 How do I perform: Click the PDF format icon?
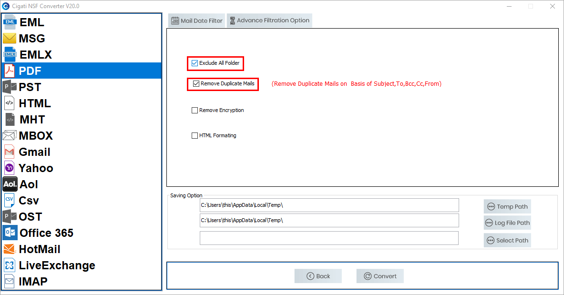click(10, 71)
